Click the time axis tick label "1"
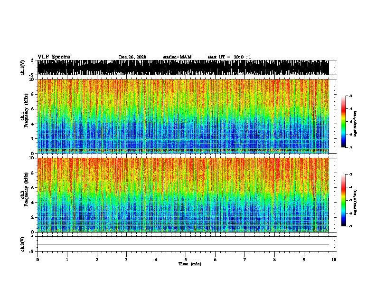 point(67,259)
